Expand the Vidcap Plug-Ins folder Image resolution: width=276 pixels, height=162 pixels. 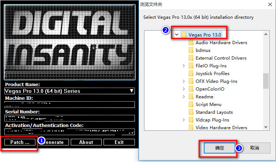(x=184, y=120)
